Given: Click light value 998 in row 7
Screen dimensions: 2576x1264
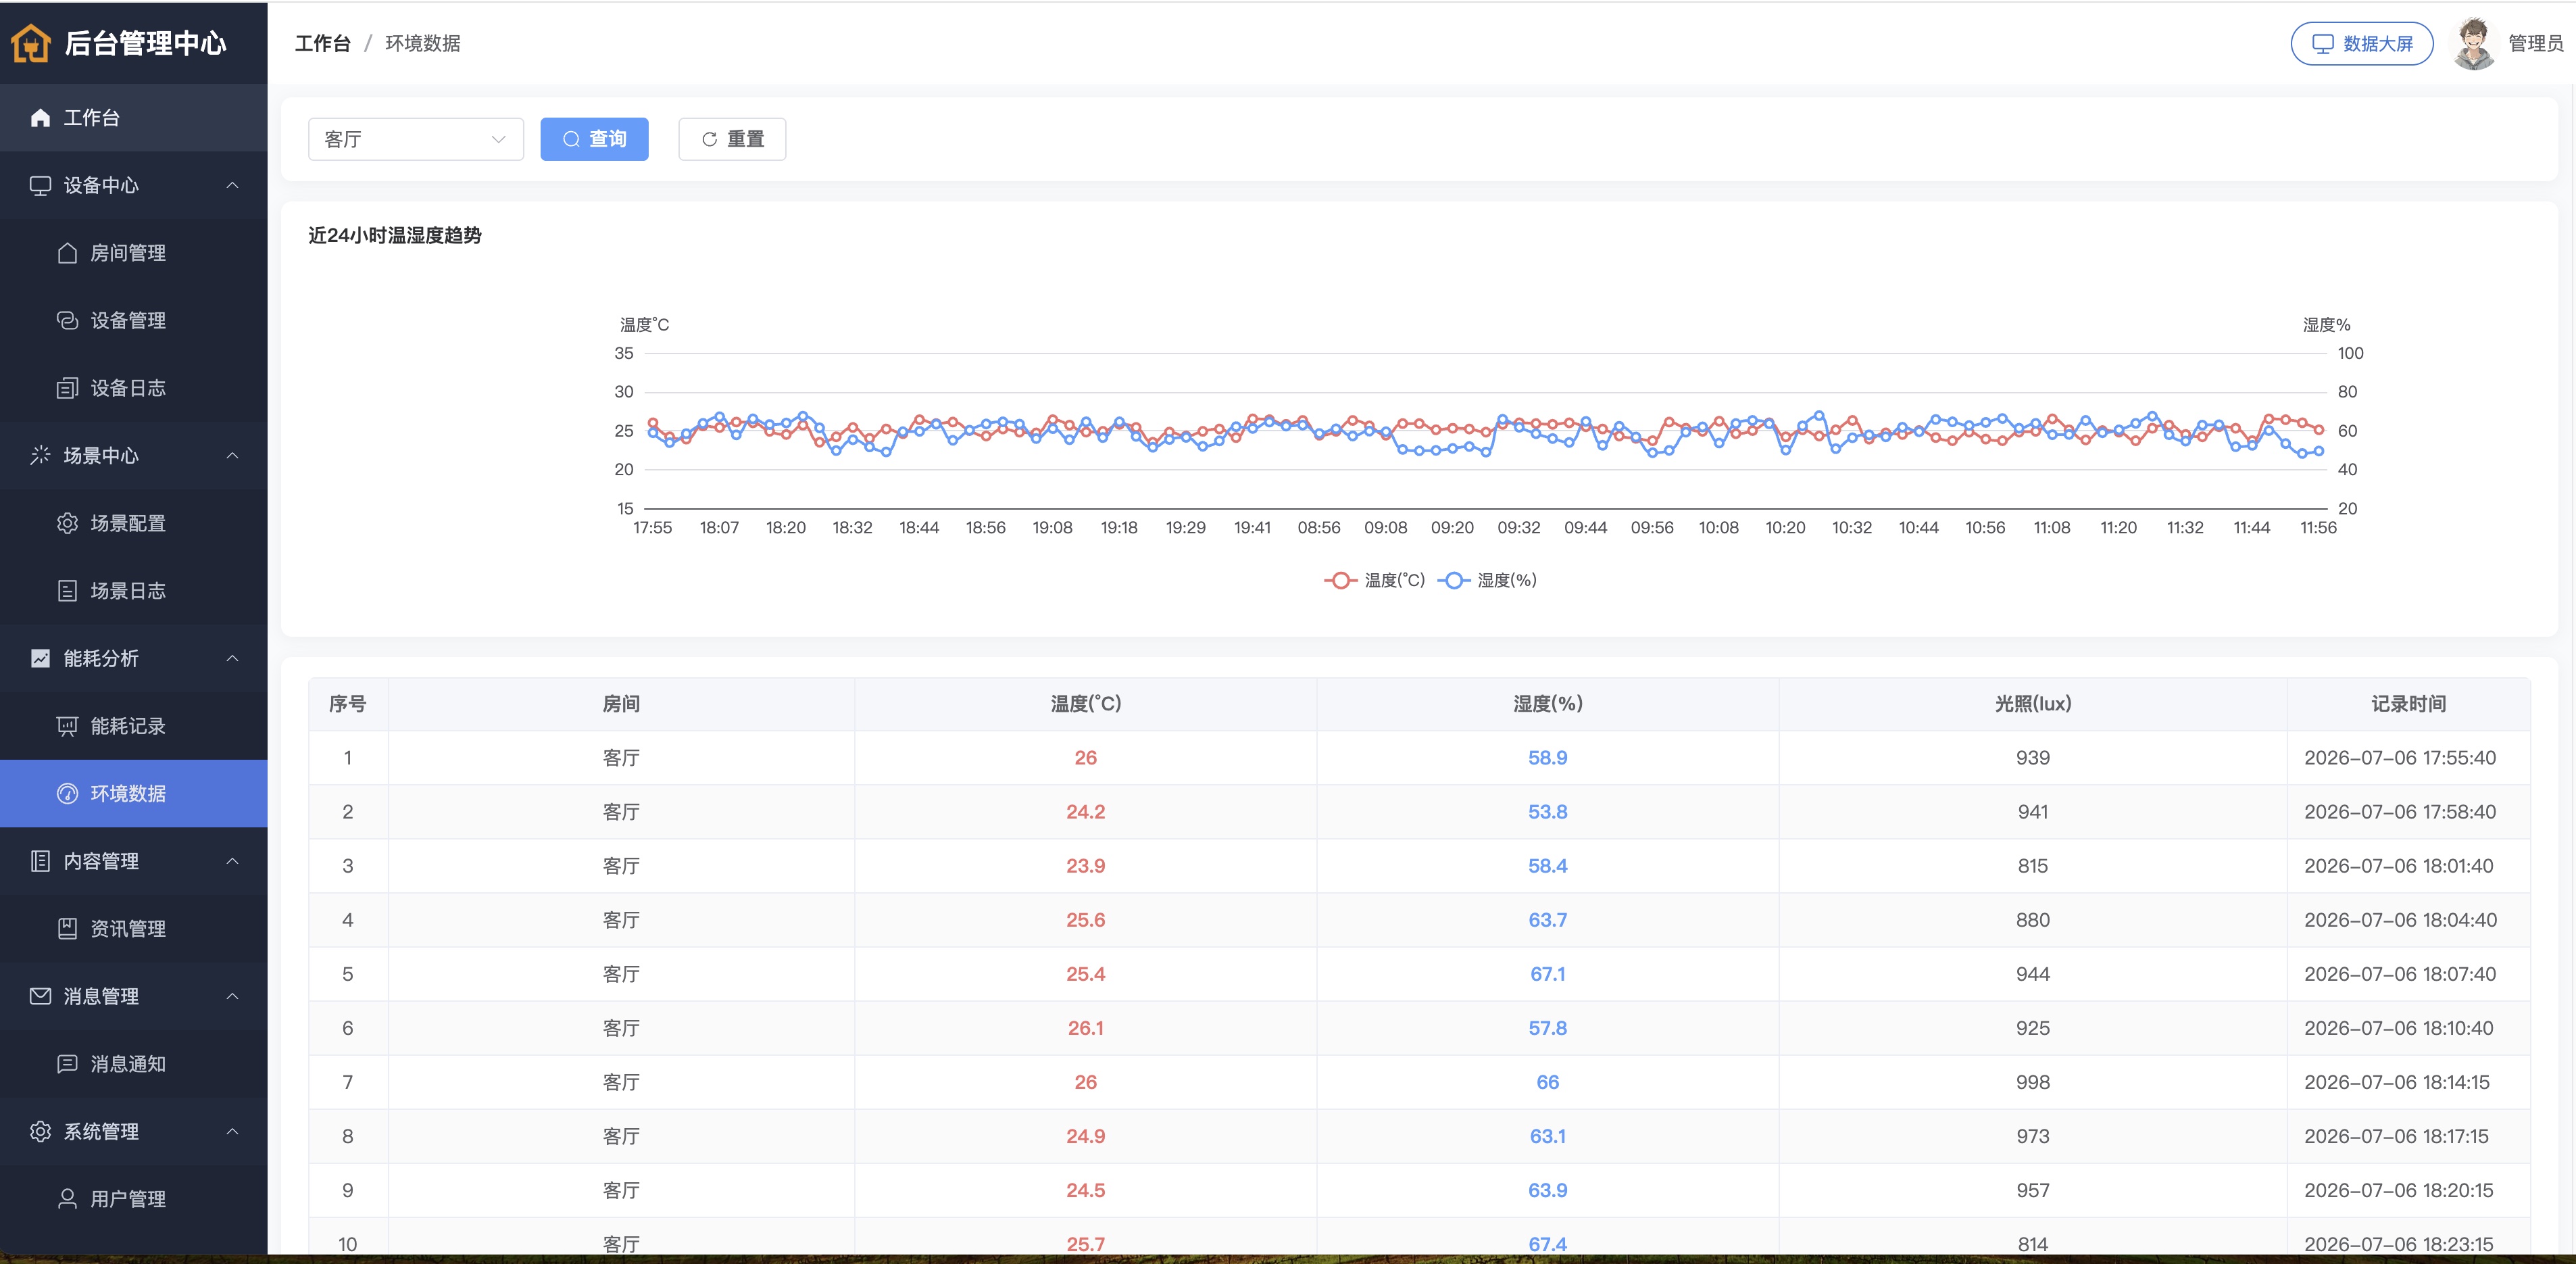Looking at the screenshot, I should pyautogui.click(x=2033, y=1082).
